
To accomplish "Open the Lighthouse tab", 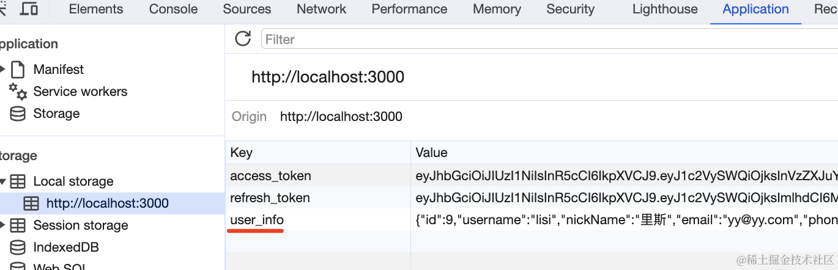I will tap(664, 9).
